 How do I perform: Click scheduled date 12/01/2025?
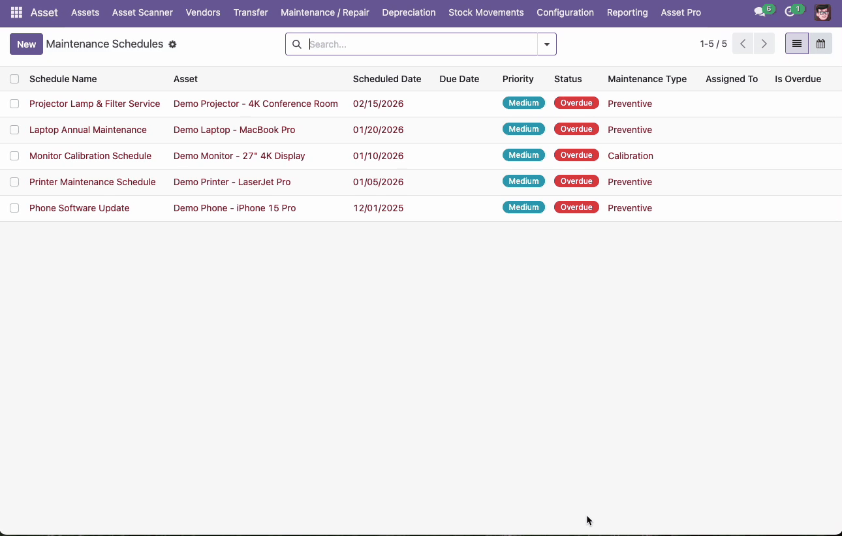tap(379, 208)
